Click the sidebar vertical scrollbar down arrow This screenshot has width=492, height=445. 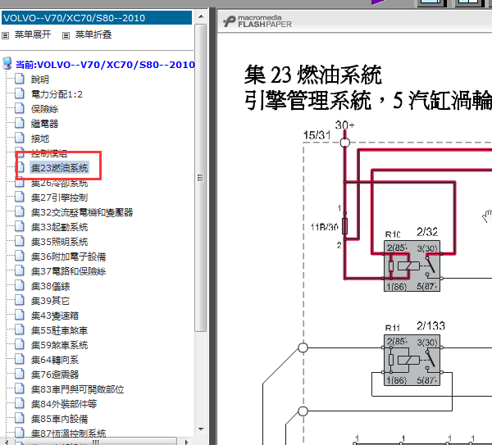(x=201, y=429)
